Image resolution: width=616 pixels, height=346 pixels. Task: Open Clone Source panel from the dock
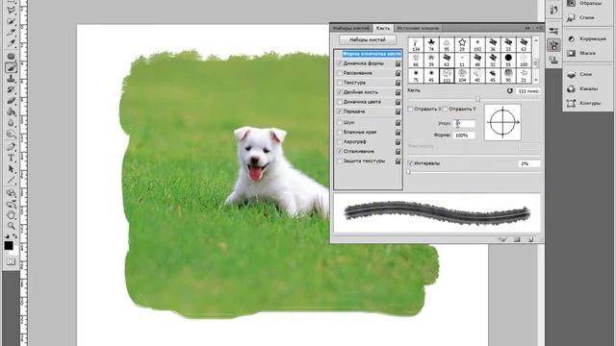554,60
